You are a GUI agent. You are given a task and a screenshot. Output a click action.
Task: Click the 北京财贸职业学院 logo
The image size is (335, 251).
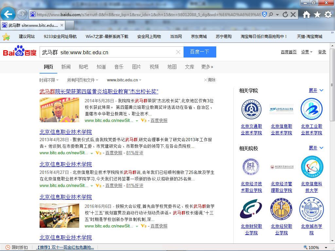(251, 209)
